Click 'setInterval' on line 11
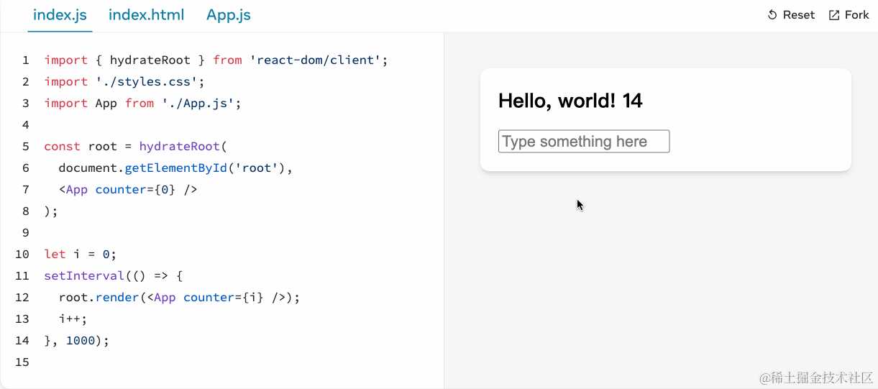The height and width of the screenshot is (389, 878). [84, 276]
